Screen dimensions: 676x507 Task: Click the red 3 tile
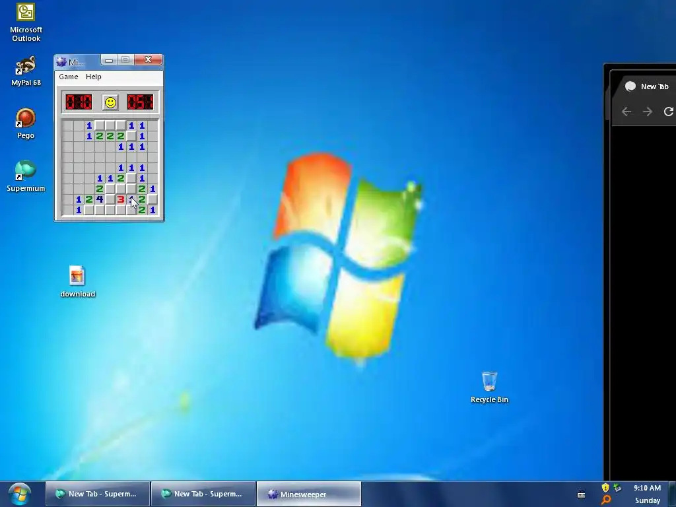click(121, 199)
